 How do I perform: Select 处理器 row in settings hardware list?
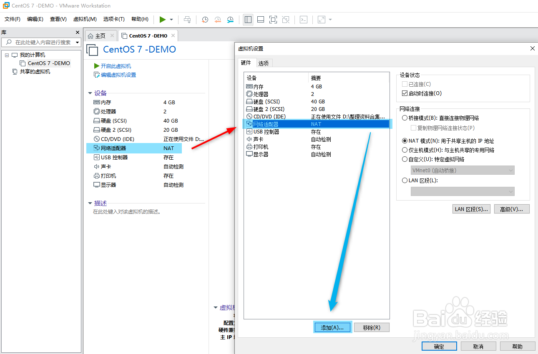(317, 94)
